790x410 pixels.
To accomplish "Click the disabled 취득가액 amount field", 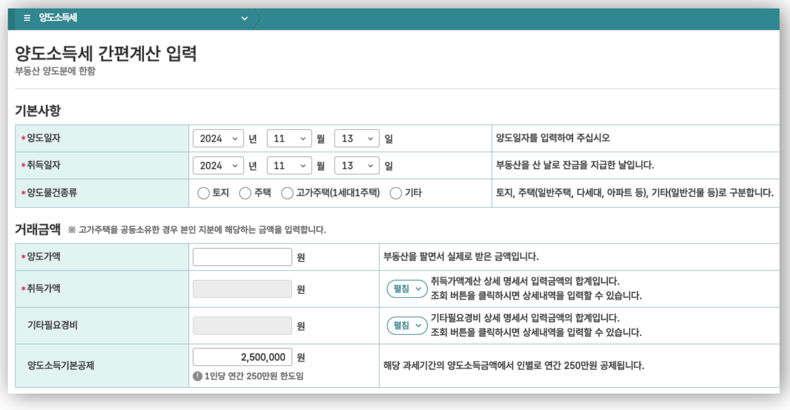I will 242,289.
